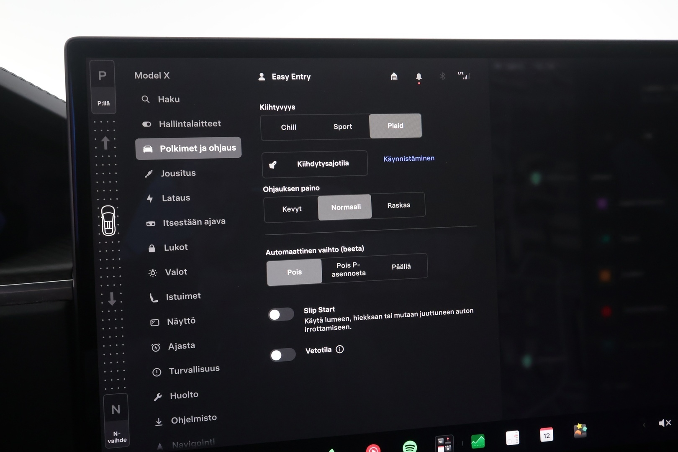The image size is (678, 452).
Task: Click the lightning icon for Lataus
Action: tap(150, 198)
